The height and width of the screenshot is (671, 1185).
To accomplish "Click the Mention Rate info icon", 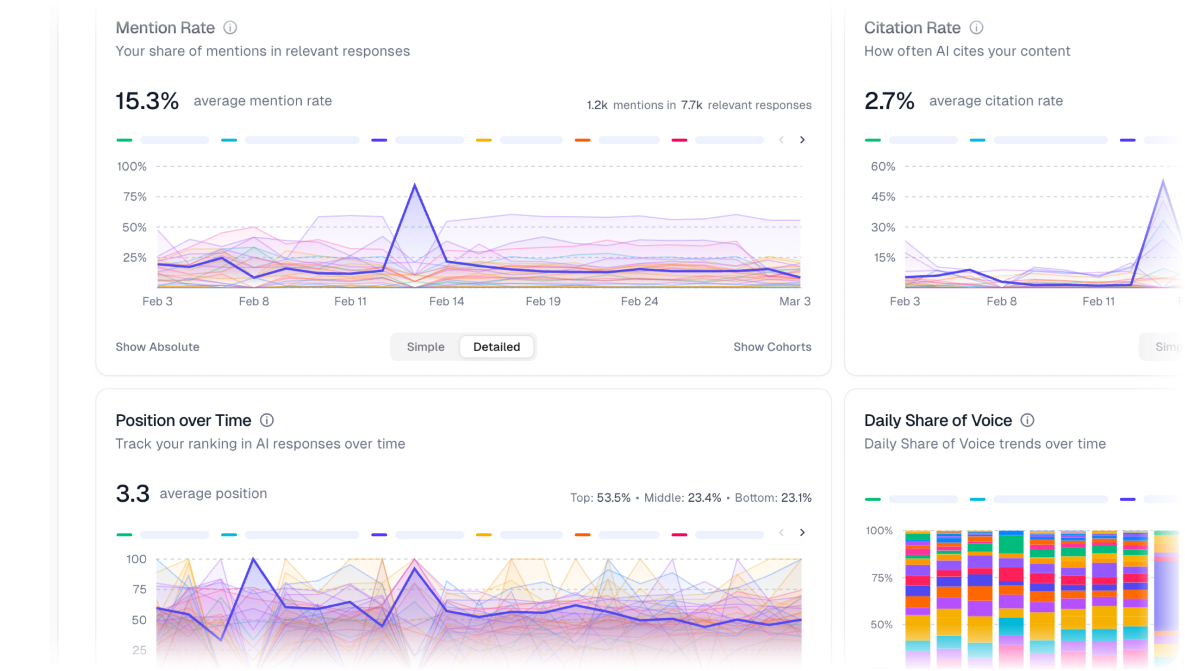I will click(230, 28).
